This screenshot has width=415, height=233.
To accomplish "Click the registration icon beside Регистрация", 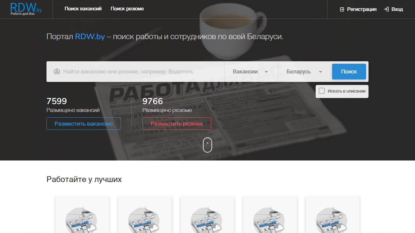I will click(342, 9).
